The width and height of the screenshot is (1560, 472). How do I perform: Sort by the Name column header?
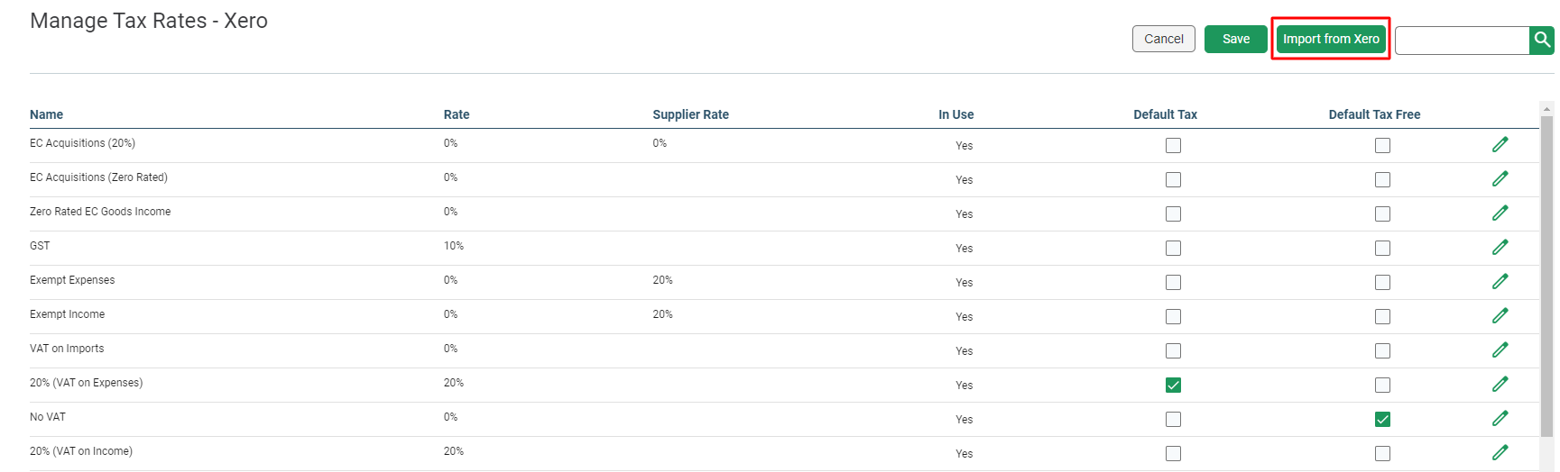click(x=46, y=114)
